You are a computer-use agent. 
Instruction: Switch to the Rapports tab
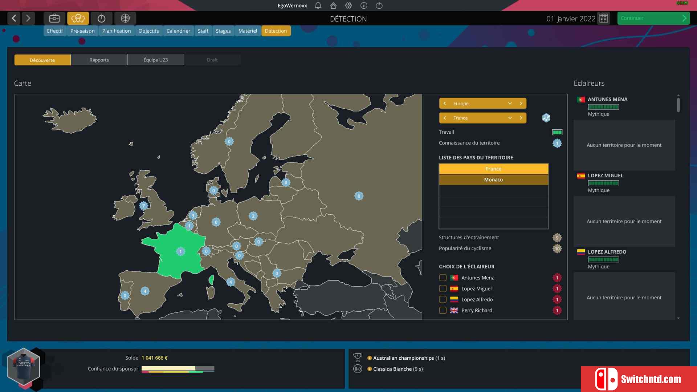(99, 60)
